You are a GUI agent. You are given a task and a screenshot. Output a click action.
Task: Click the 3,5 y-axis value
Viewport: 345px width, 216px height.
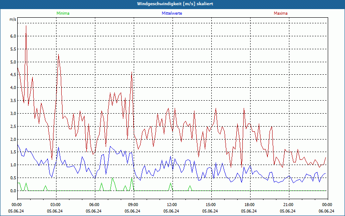point(14,101)
